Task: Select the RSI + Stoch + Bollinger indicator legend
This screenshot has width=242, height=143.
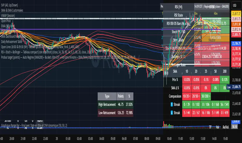Action: [x=46, y=52]
